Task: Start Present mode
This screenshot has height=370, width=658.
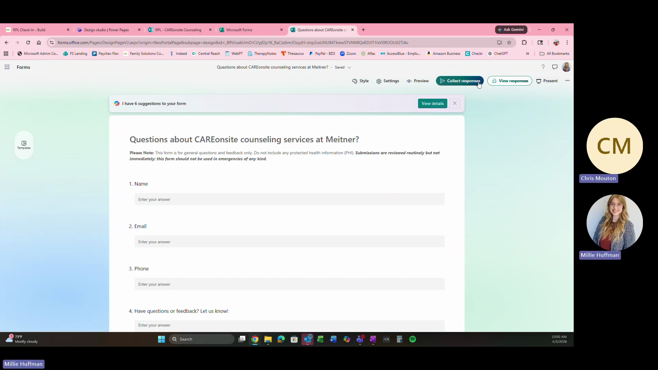Action: (547, 81)
